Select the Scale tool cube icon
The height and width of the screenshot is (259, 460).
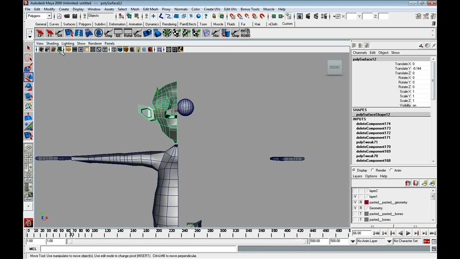click(28, 97)
